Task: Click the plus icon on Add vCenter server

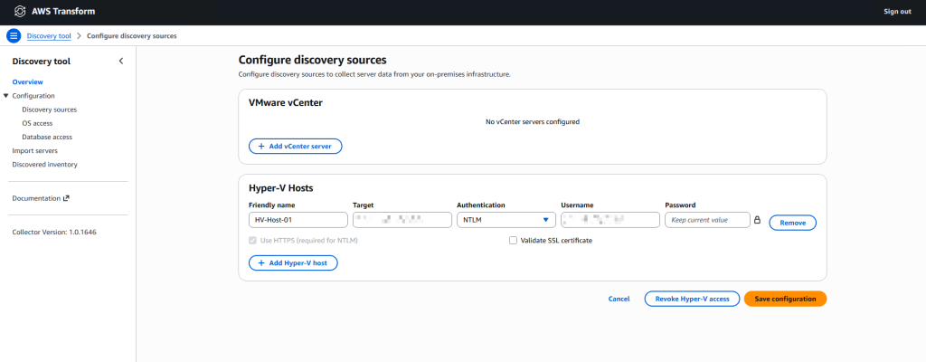Action: point(261,146)
